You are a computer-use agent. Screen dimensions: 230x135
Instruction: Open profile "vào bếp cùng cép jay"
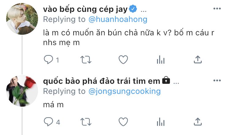point(85,9)
